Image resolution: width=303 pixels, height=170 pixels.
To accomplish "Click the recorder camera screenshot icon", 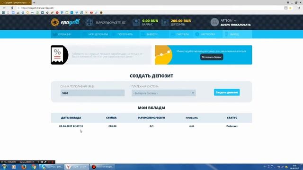I will click(x=42, y=162).
